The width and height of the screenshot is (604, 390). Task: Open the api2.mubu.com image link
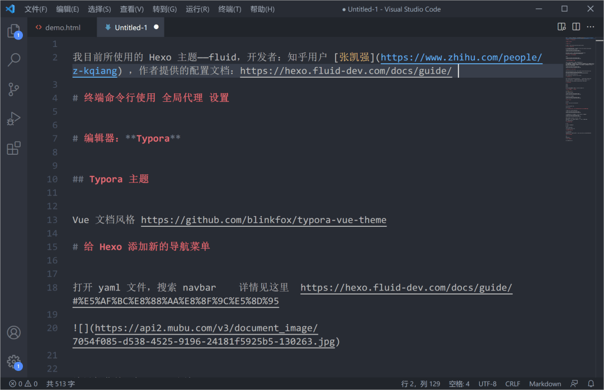click(206, 328)
